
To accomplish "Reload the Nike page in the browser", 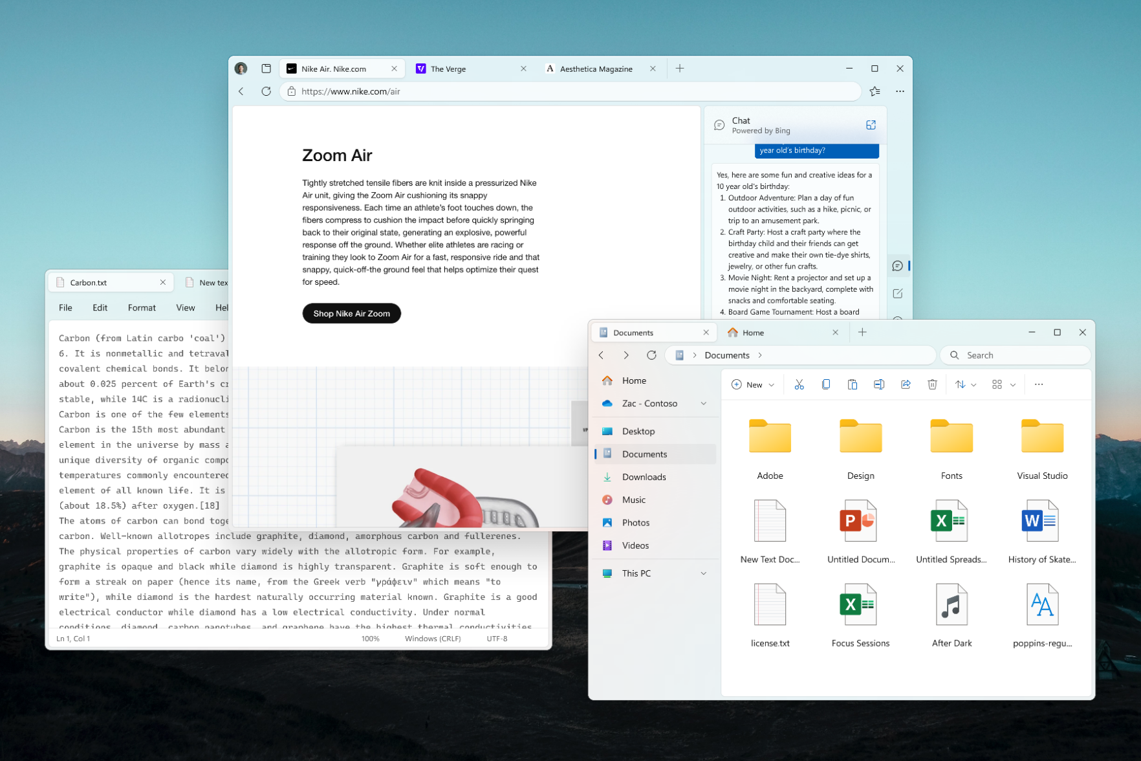I will 266,91.
